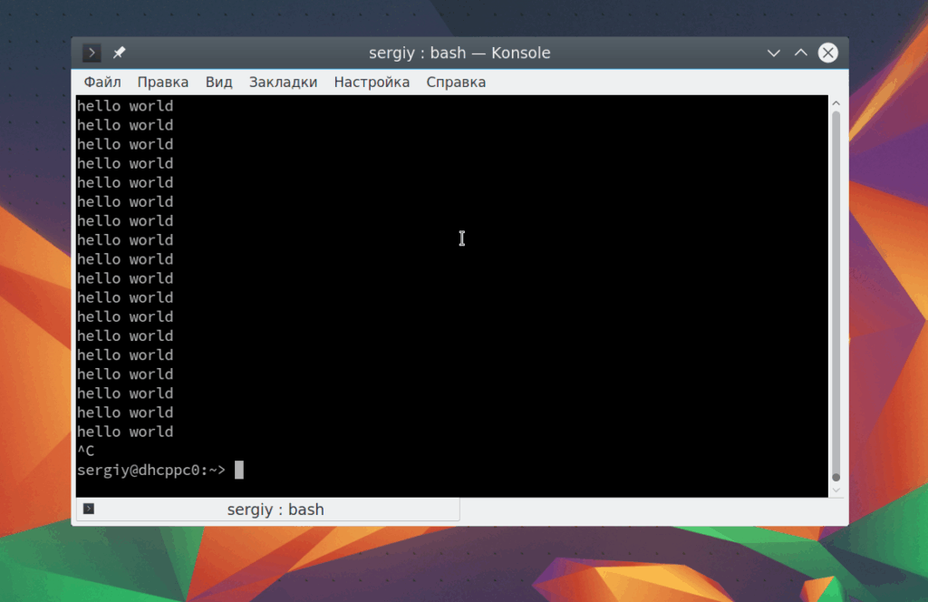Select the sergiy : bash tab
928x602 pixels.
[x=268, y=509]
